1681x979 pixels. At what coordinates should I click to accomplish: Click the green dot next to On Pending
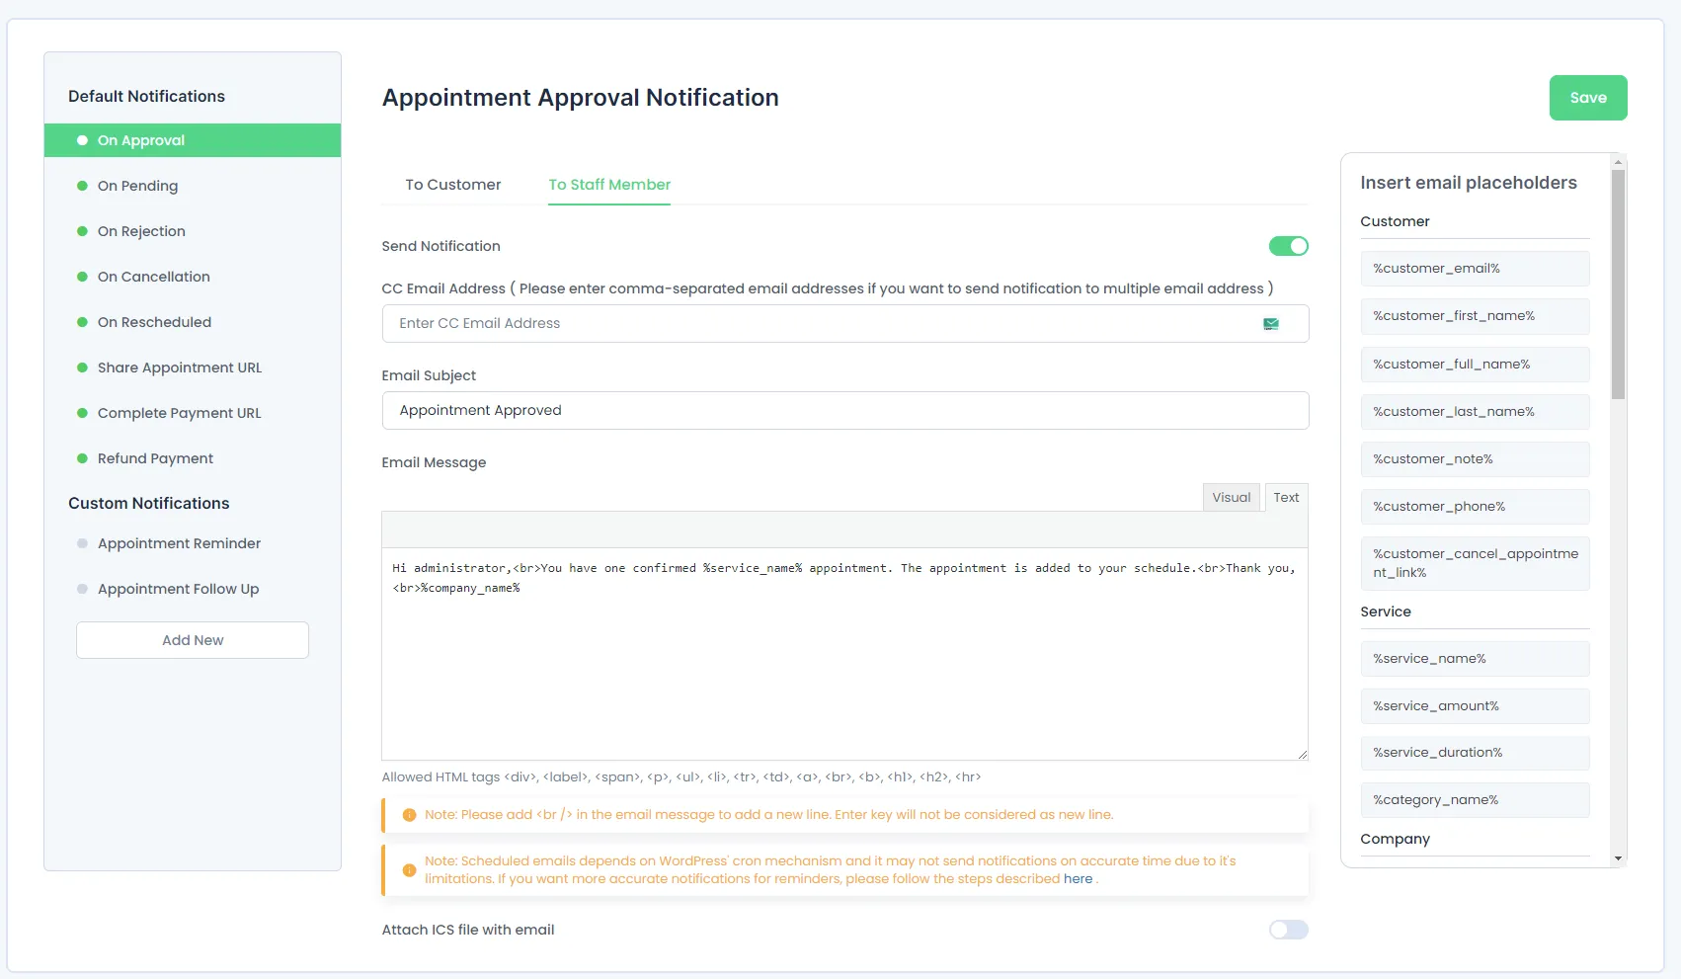tap(83, 186)
